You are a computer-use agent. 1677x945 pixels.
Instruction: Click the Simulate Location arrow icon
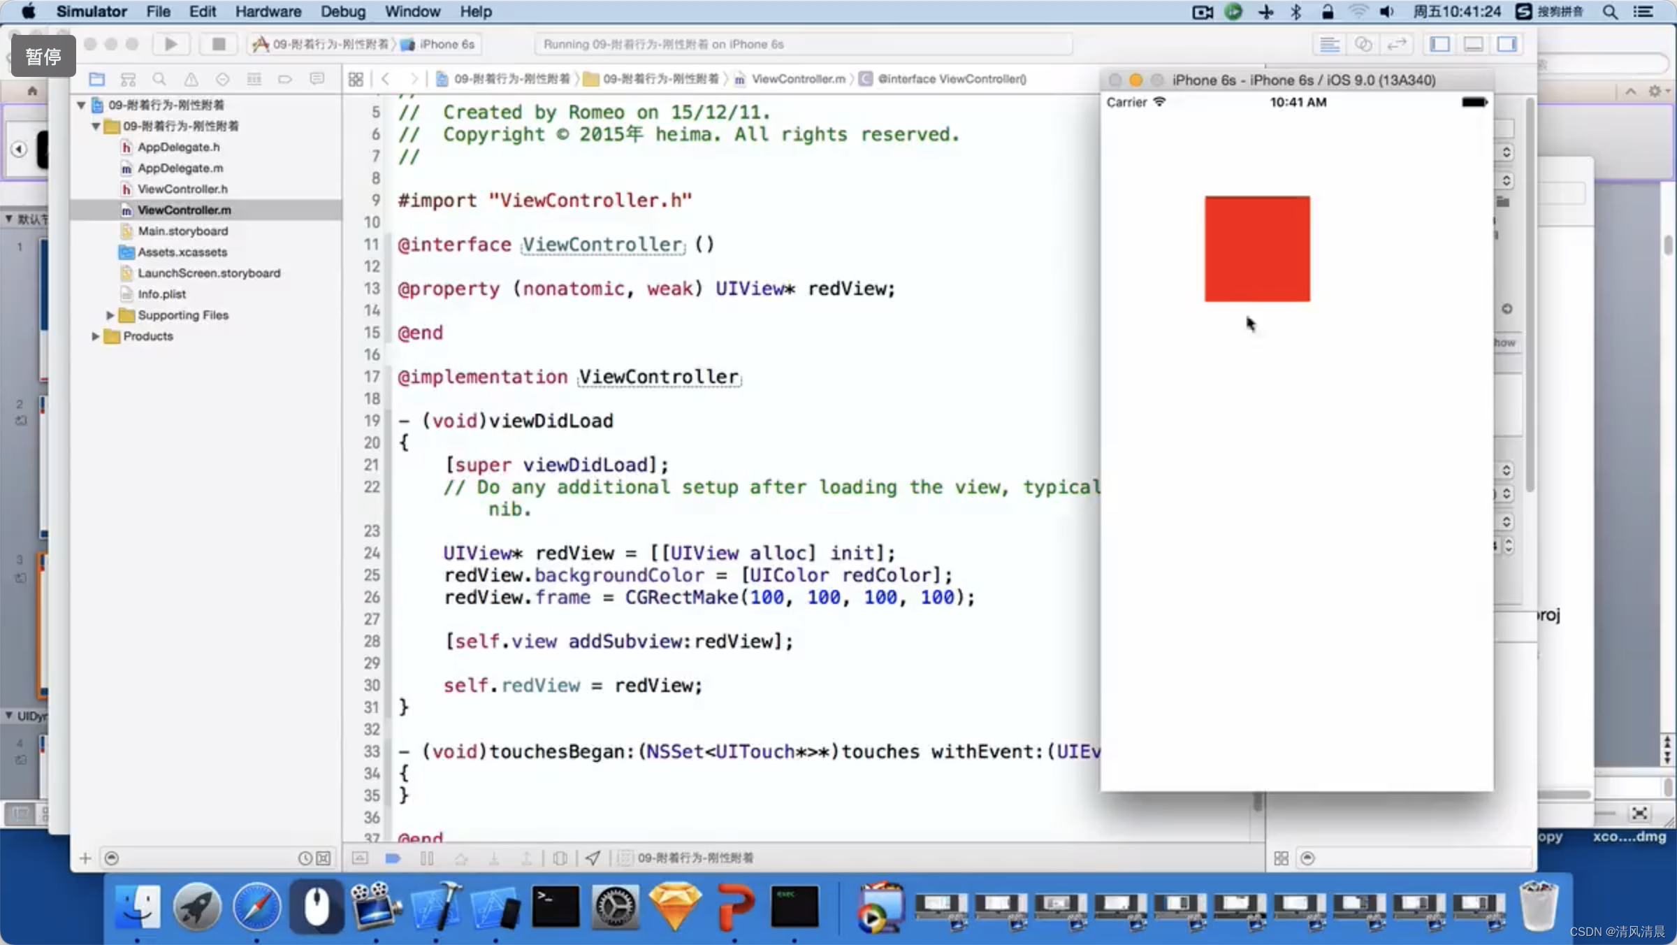tap(593, 858)
